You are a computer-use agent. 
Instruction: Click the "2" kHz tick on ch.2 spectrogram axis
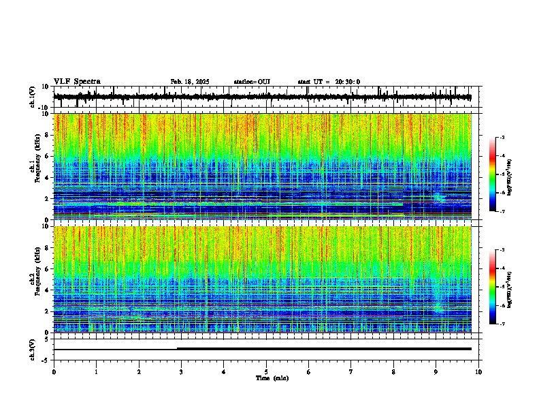click(48, 311)
